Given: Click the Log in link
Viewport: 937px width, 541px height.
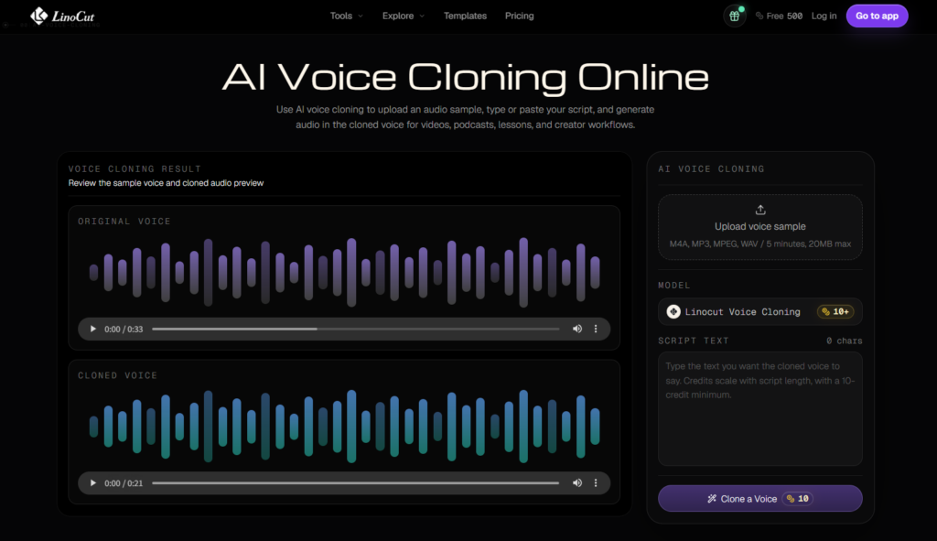Looking at the screenshot, I should [824, 16].
